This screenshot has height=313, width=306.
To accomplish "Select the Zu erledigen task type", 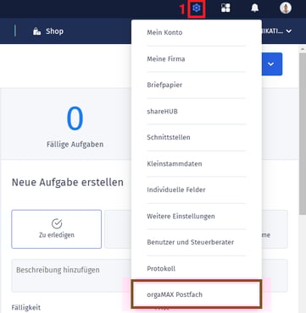I will tap(57, 229).
